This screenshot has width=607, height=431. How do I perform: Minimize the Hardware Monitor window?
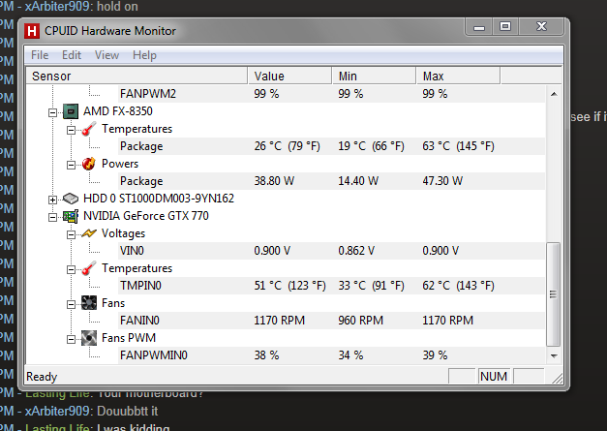[479, 27]
